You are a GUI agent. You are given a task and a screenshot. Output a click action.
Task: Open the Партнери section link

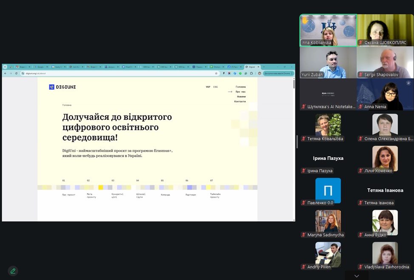point(190,195)
